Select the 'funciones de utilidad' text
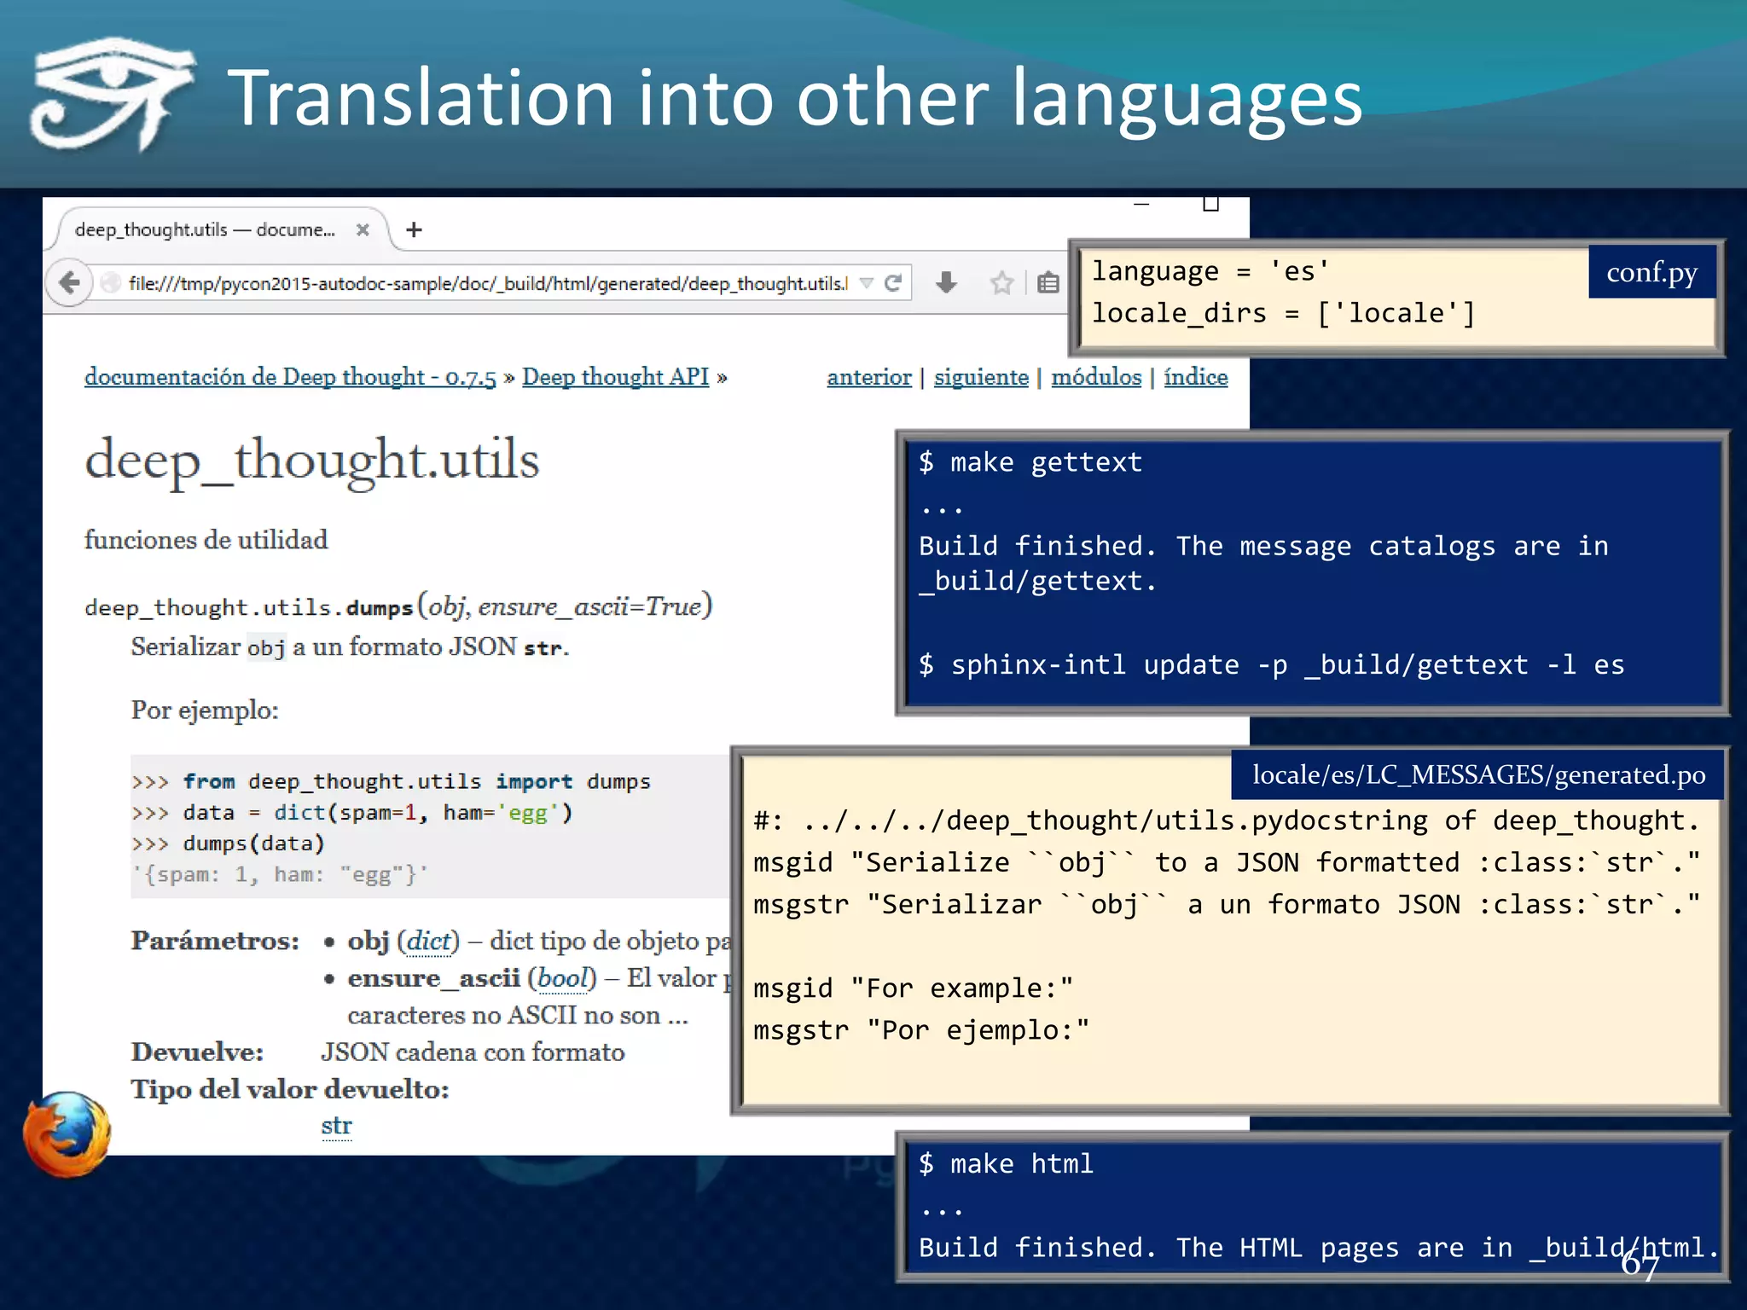The width and height of the screenshot is (1747, 1310). pyautogui.click(x=206, y=540)
